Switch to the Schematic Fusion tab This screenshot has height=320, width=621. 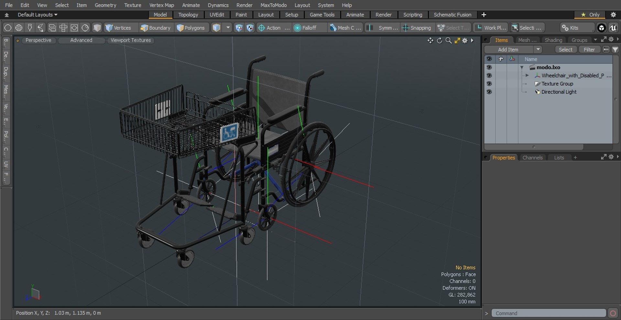(x=452, y=15)
